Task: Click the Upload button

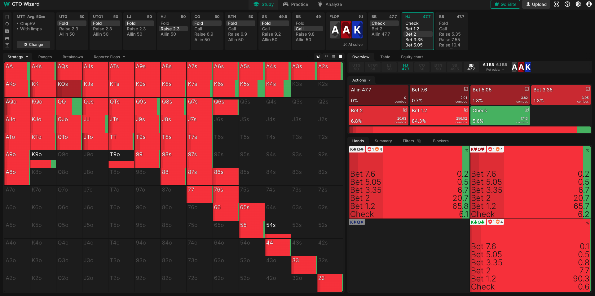Action: [536, 4]
